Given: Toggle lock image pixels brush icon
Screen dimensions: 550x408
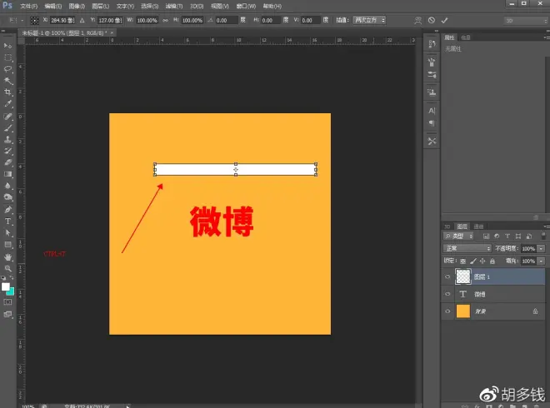Looking at the screenshot, I should click(x=472, y=261).
